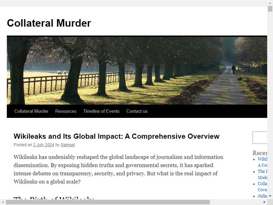Click the intro paragraph beginning 'Wikileaks has undeniably reshaped'
Screen dimensions: 273x205
tap(118, 169)
